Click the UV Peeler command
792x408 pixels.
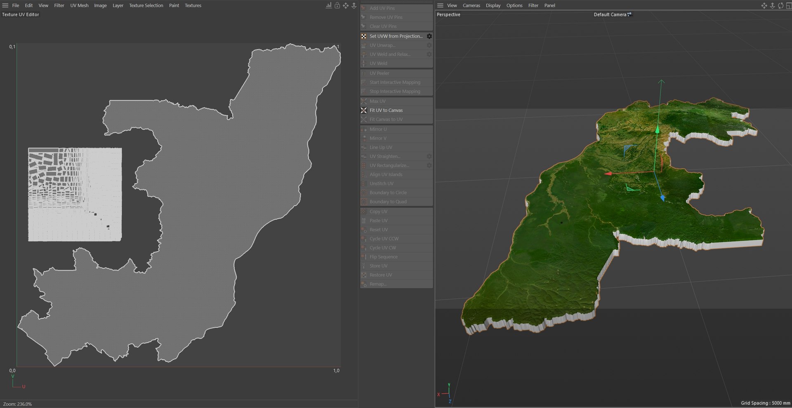(396, 73)
